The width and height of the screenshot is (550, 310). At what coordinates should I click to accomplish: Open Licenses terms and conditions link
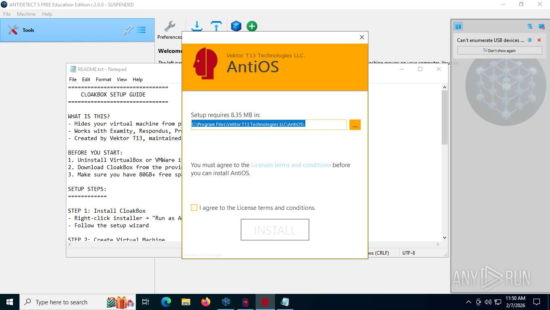[291, 165]
